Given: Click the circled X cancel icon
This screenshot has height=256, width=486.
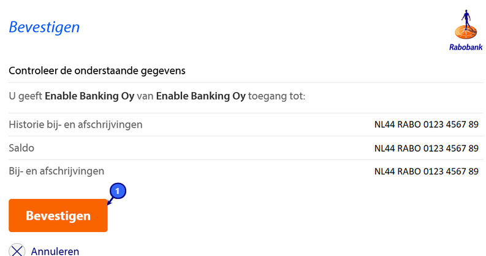Looking at the screenshot, I should (x=17, y=250).
